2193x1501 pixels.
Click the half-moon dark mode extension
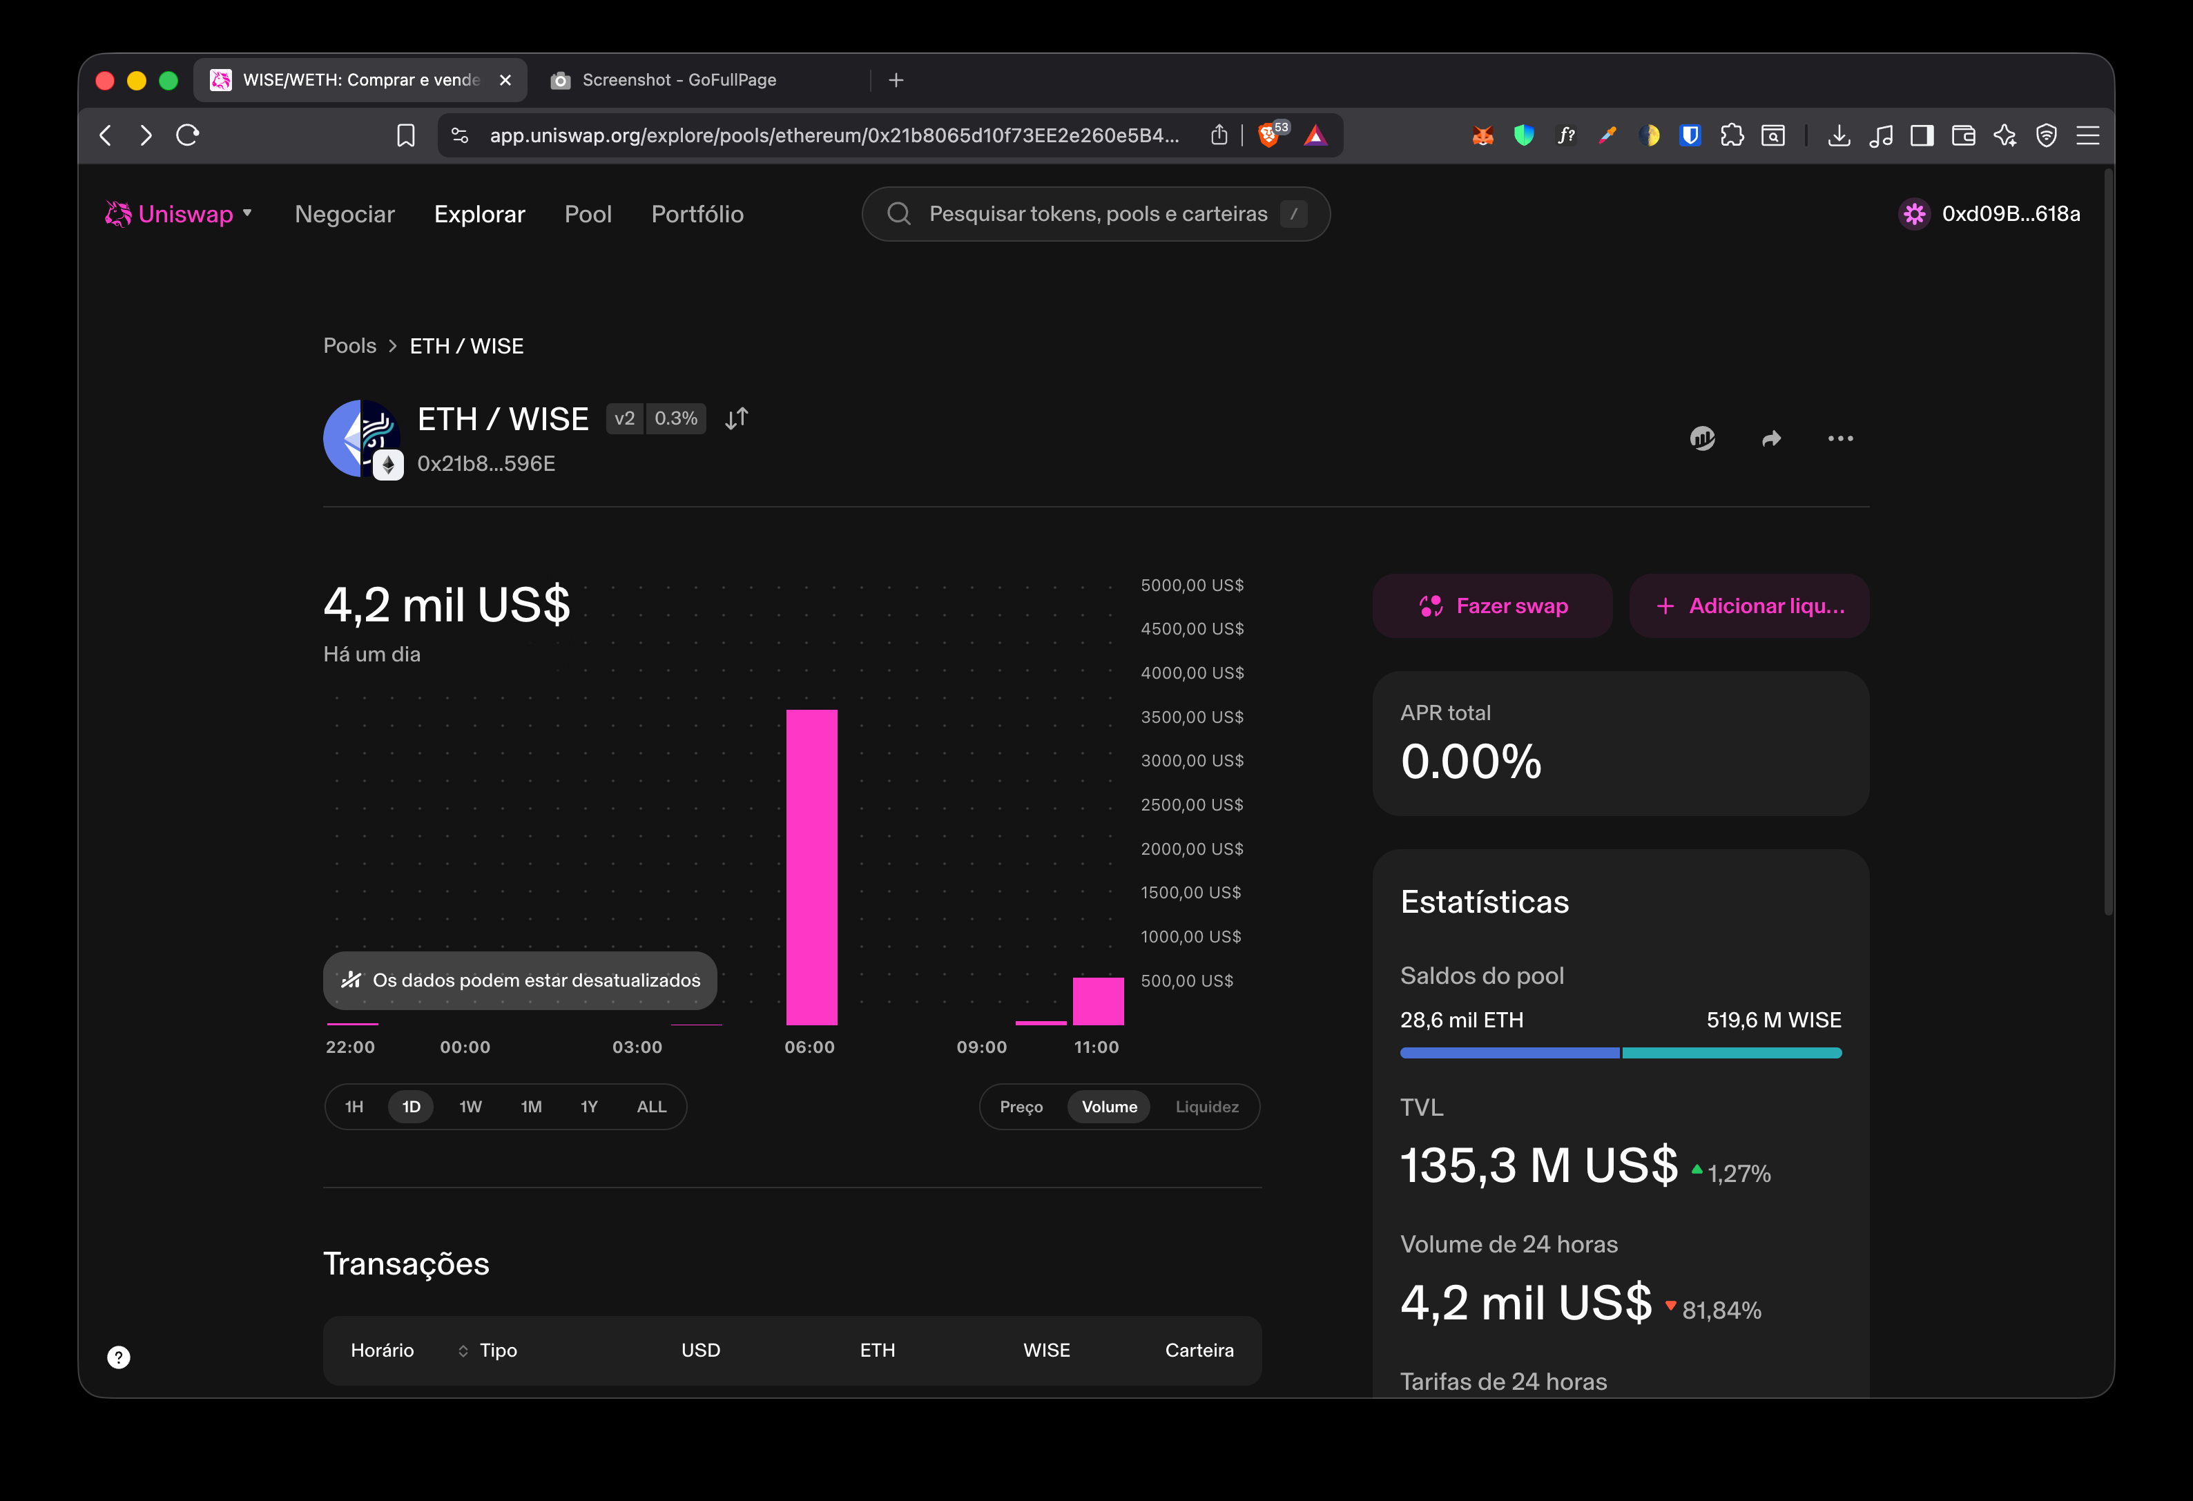click(1648, 136)
